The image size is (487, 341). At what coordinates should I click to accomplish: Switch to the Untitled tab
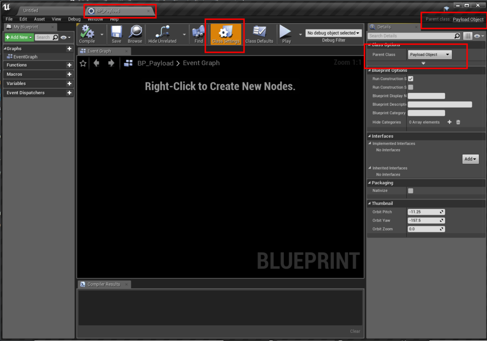coord(31,10)
